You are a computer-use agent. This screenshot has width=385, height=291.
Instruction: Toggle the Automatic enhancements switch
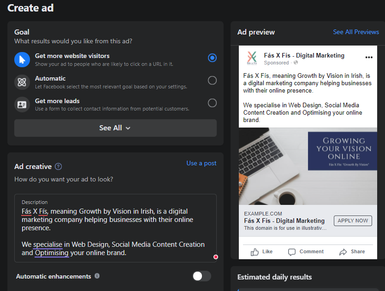point(201,276)
